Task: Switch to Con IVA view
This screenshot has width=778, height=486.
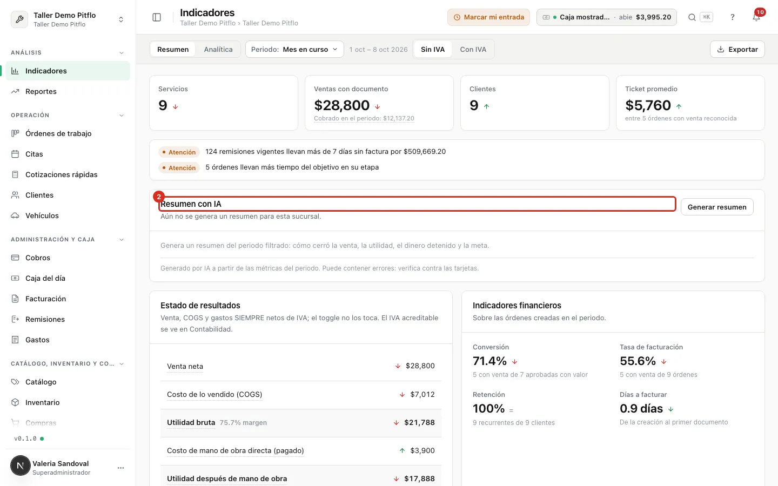Action: tap(473, 49)
